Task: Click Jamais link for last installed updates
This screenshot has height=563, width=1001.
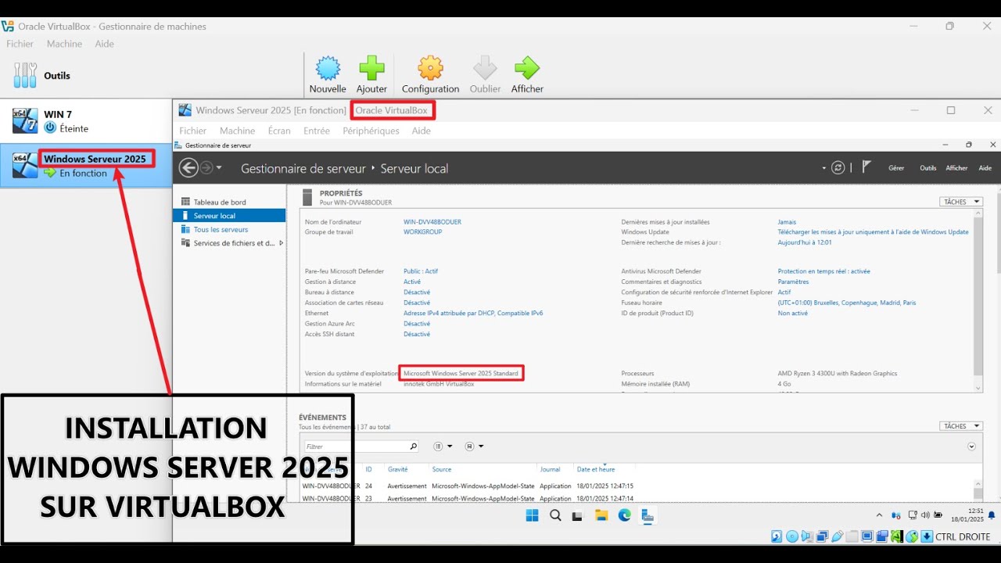Action: 787,222
